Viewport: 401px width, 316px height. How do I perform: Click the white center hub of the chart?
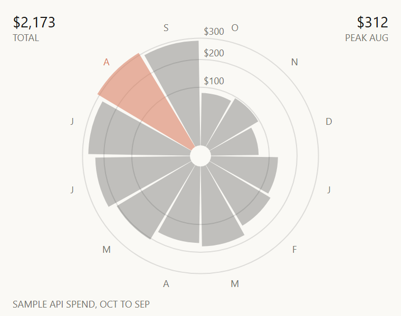200,156
